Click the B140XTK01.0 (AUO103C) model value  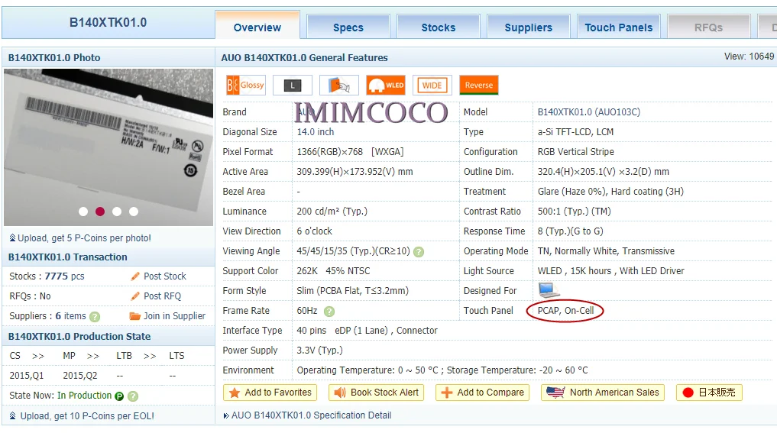[589, 112]
